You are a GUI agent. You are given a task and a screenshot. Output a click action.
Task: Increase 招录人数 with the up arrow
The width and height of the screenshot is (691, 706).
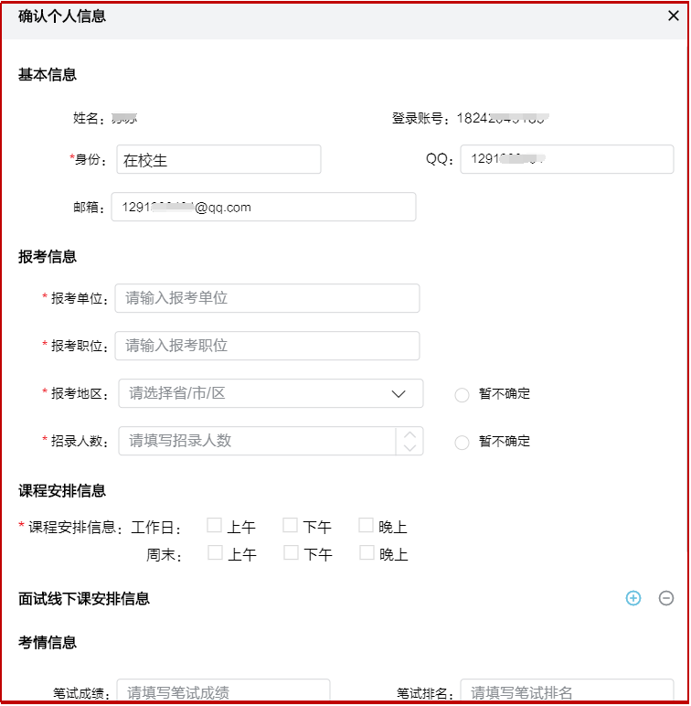tap(409, 434)
